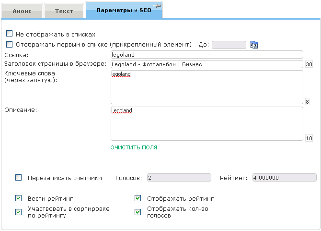
Task: Toggle 'Участвовать в сортировке по рейтингу'
Action: (x=19, y=212)
